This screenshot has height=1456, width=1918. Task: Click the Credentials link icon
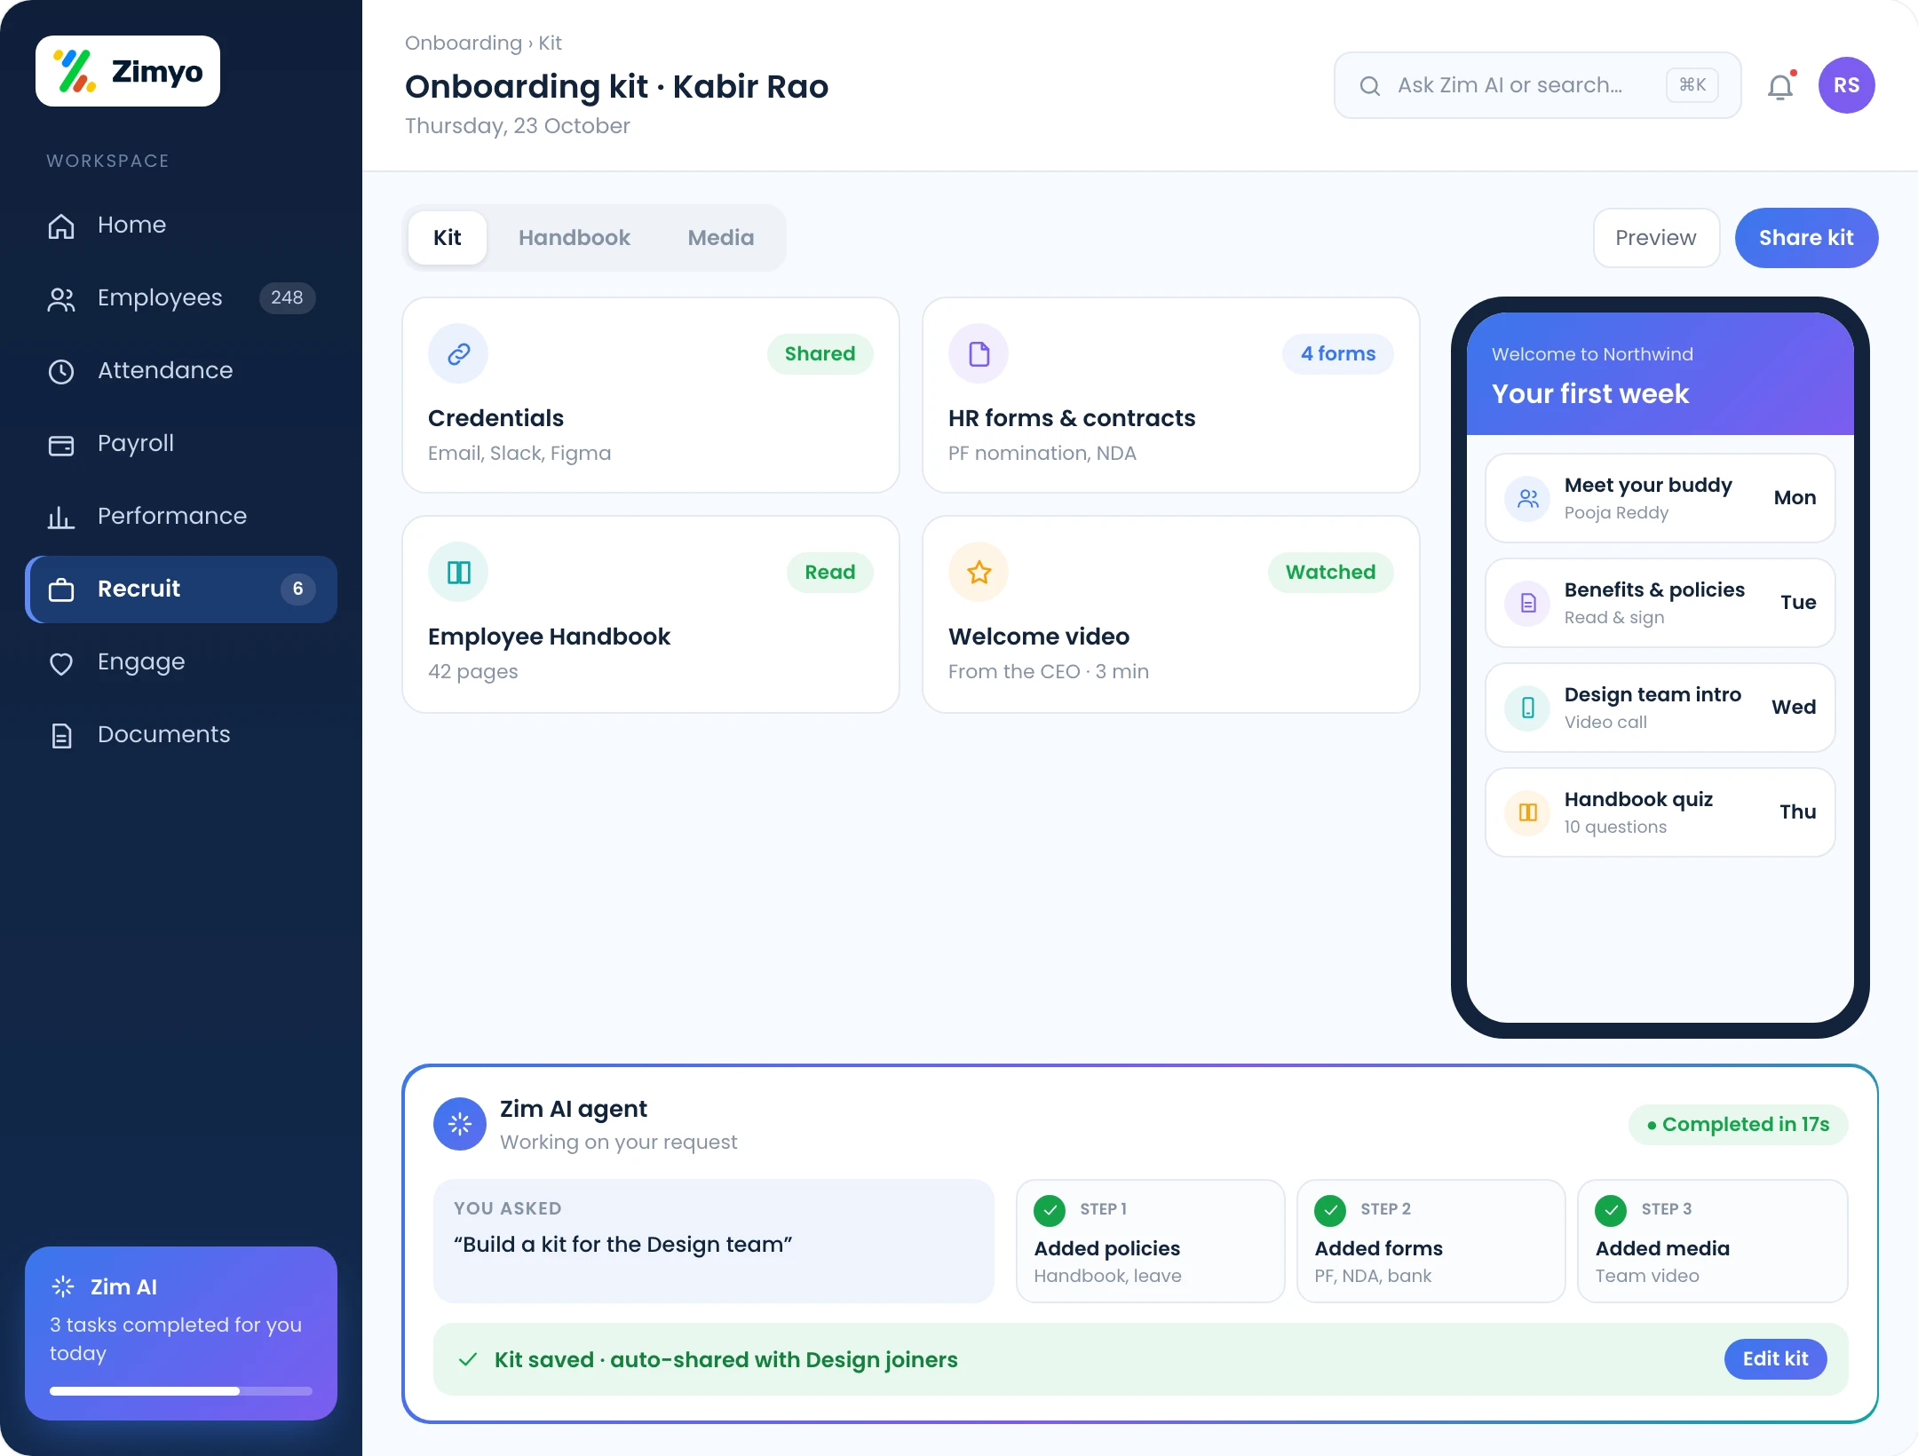coord(458,353)
